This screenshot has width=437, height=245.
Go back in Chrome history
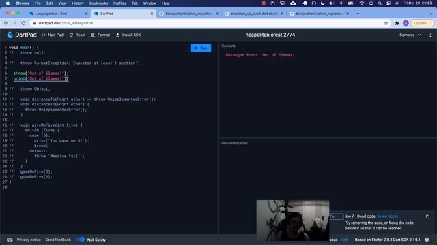point(6,23)
